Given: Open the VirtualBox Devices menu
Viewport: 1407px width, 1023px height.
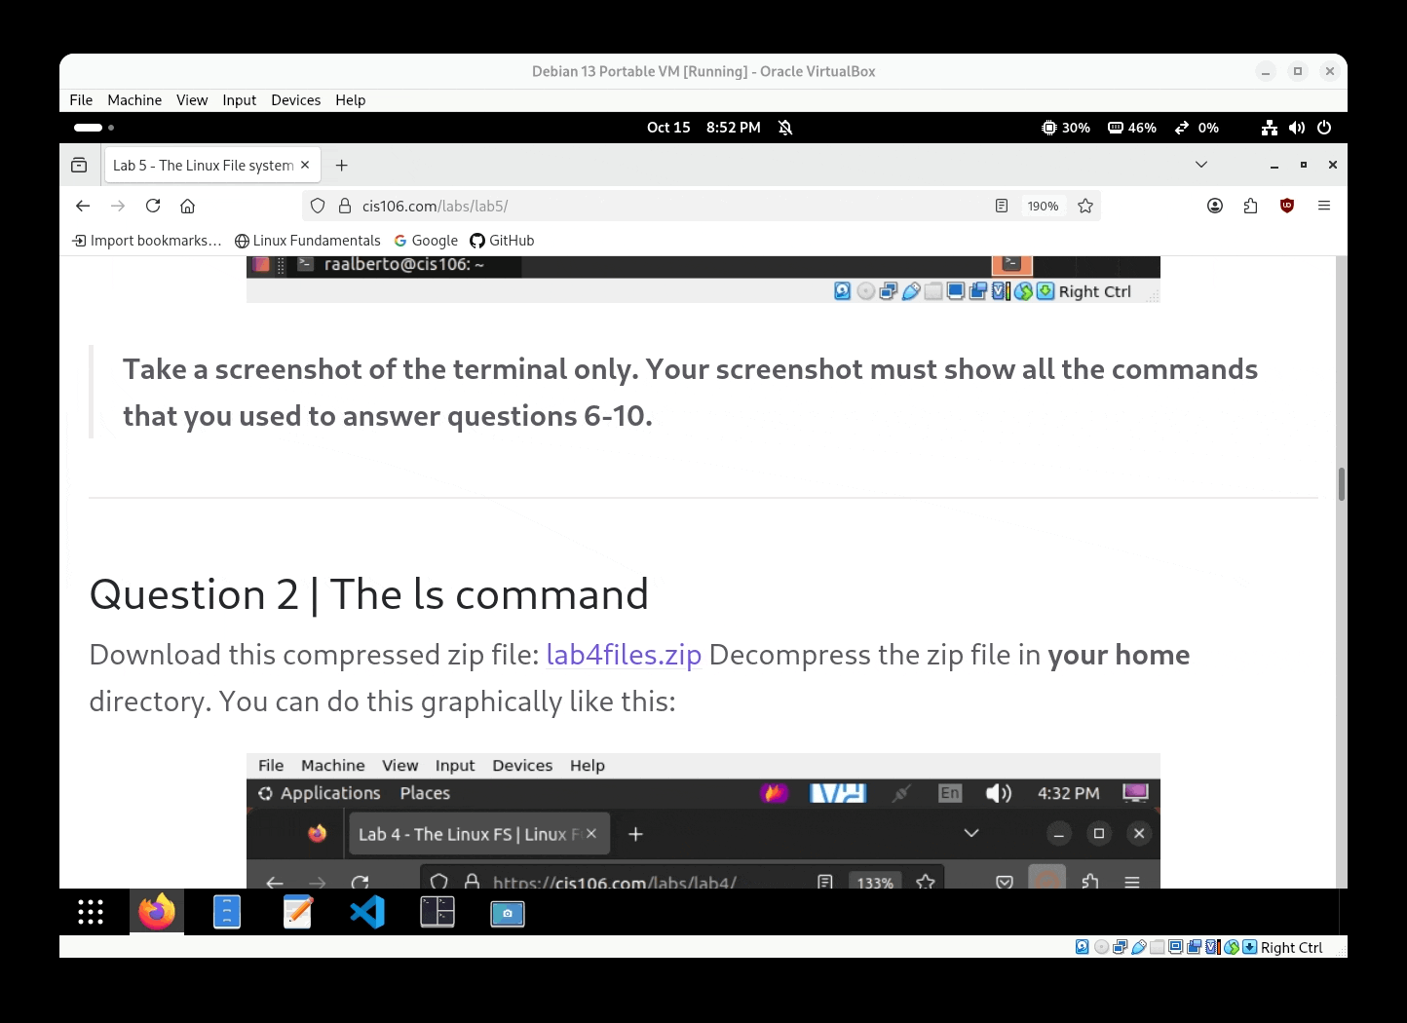Looking at the screenshot, I should (x=295, y=100).
